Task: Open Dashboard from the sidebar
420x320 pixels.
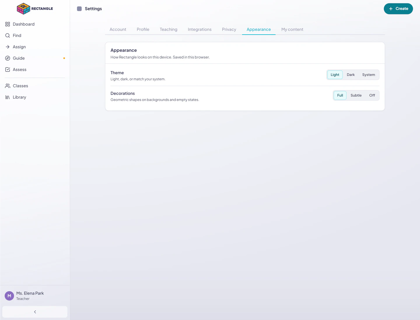Action: pyautogui.click(x=35, y=24)
